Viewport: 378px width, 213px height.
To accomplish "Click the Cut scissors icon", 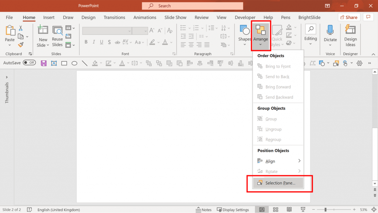I will 21,28.
